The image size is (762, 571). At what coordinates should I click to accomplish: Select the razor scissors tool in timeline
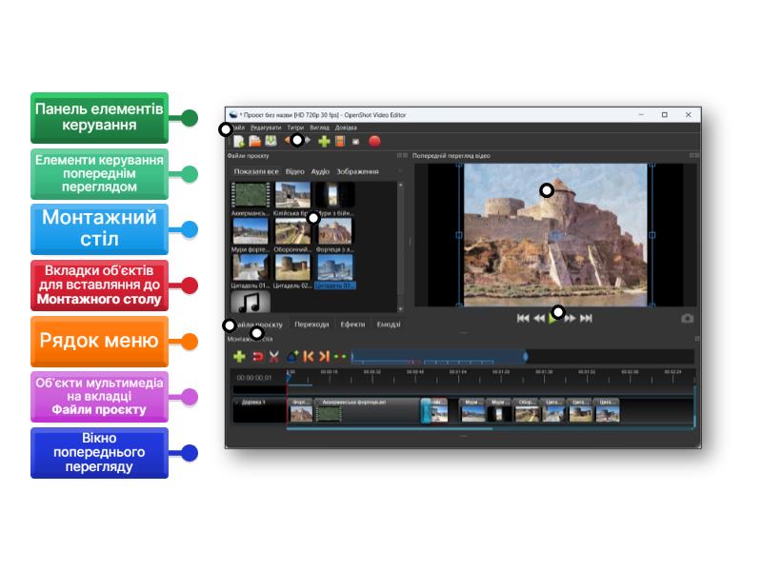point(273,356)
